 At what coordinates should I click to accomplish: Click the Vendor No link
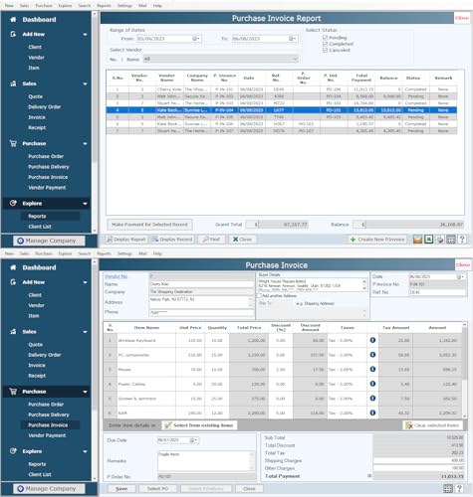pos(117,276)
